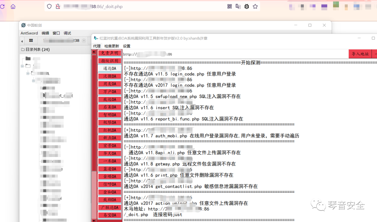Select the 金蝶OA button
Viewport: 377px width, 222px height.
tap(110, 177)
